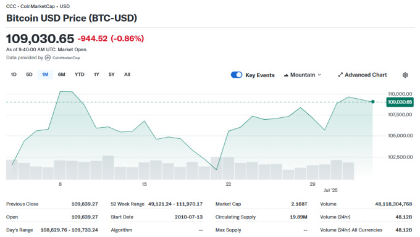Expand the Mountain chart type chevron
The height and width of the screenshot is (237, 420).
pos(319,75)
